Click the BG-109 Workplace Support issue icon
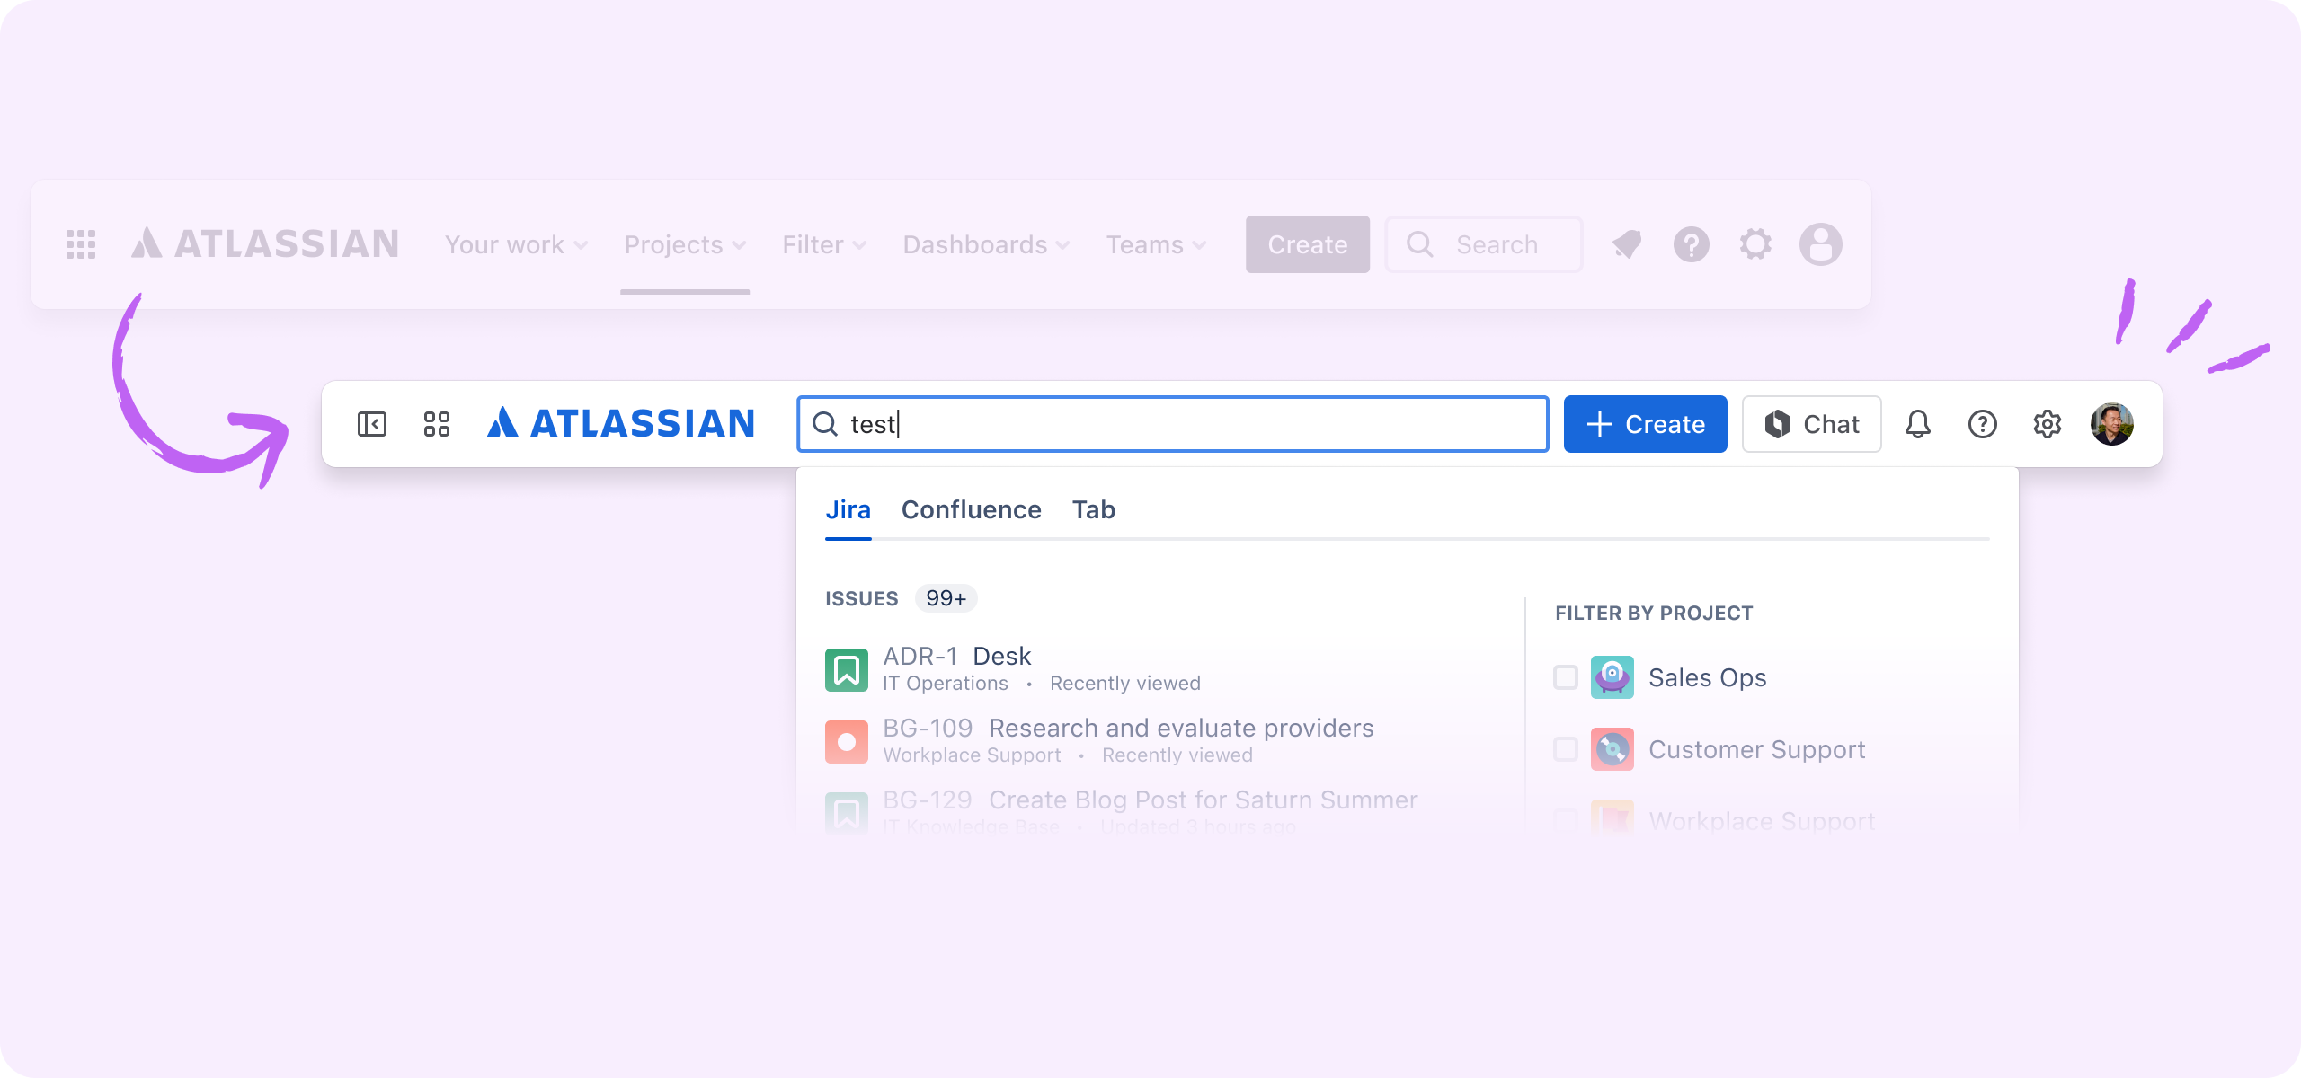The width and height of the screenshot is (2301, 1078). coord(846,740)
